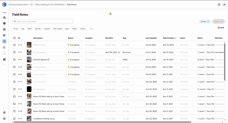Viewport: 228px width, 123px height.
Task: Open thumbnail of Installation holding me up note
Action: point(29,118)
